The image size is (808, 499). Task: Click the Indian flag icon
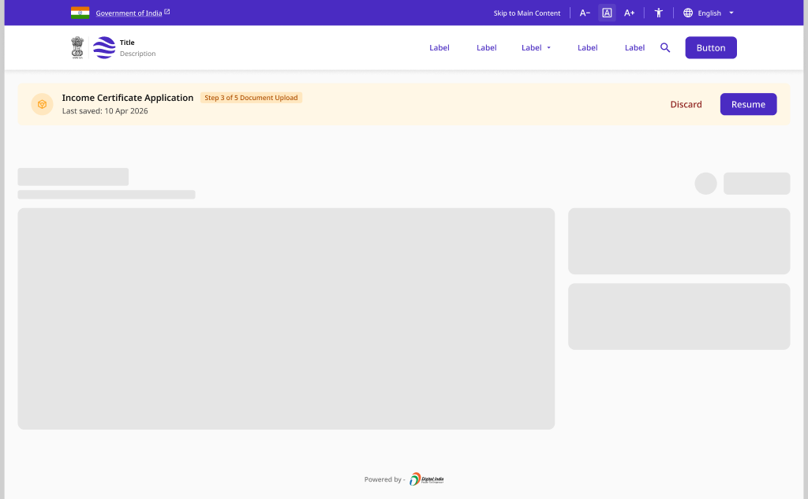[80, 13]
